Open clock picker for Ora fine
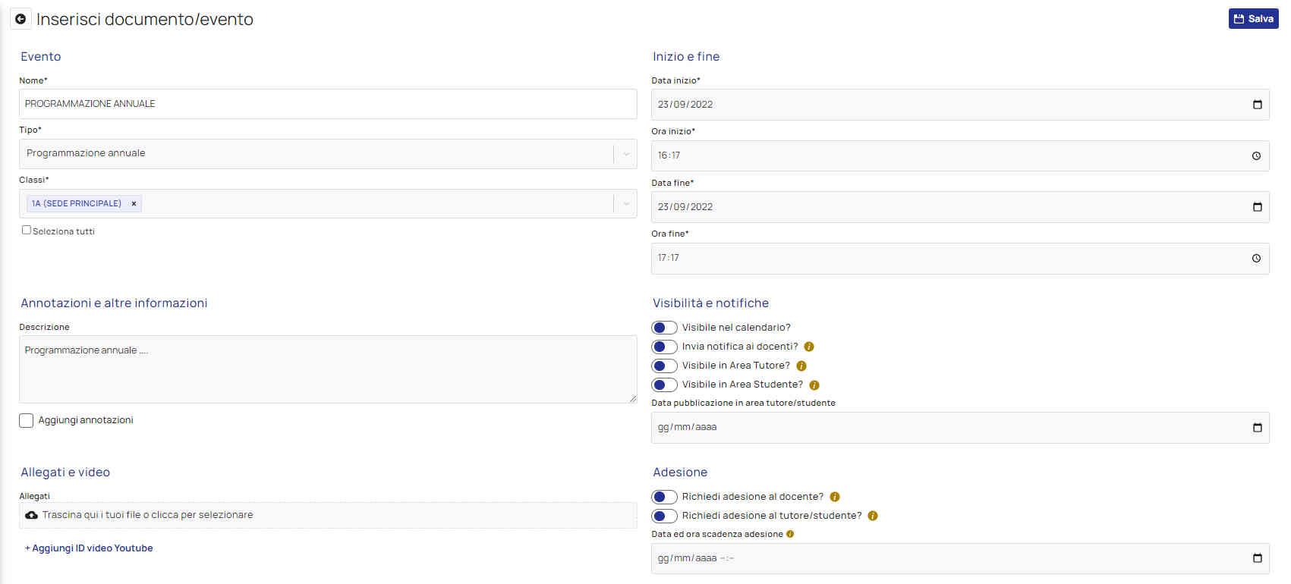The image size is (1291, 584). point(1256,259)
